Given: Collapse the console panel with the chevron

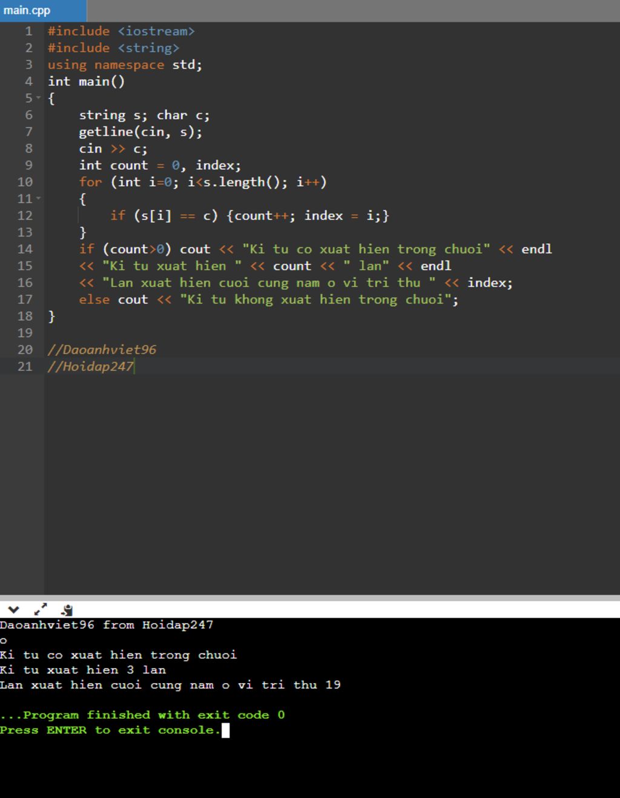Looking at the screenshot, I should tap(13, 609).
